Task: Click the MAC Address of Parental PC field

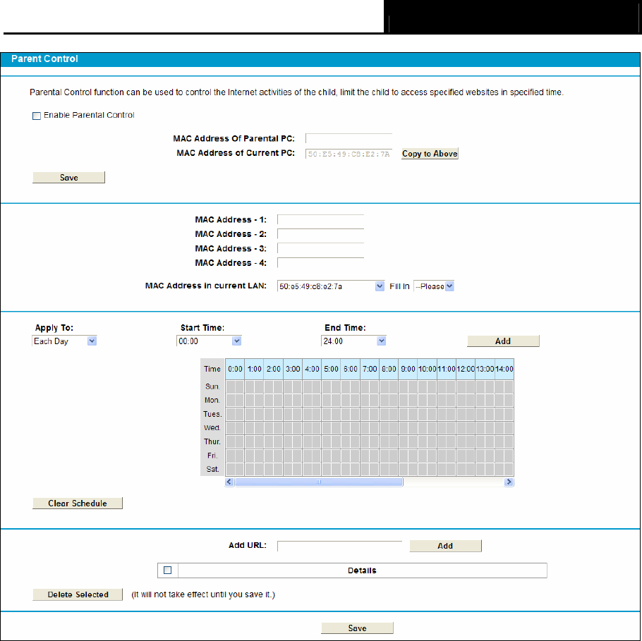Action: pos(349,139)
